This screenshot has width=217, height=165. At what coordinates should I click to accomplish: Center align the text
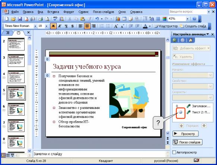87,26
